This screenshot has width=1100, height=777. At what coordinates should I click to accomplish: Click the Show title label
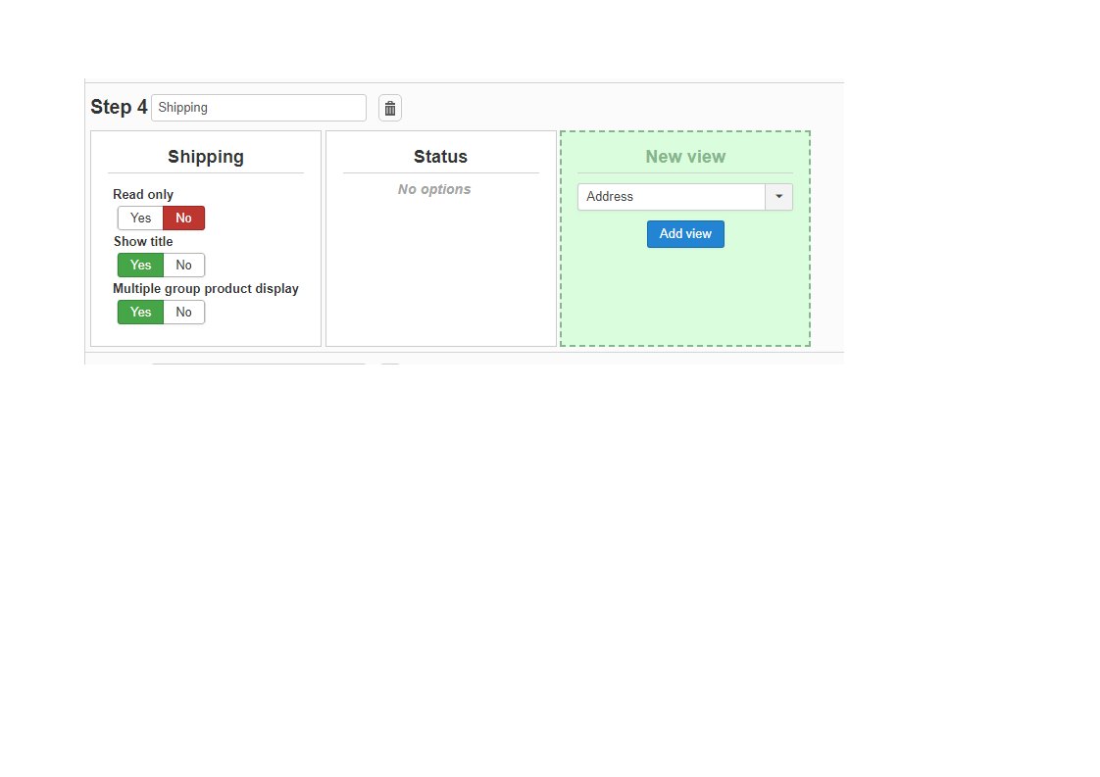coord(143,241)
